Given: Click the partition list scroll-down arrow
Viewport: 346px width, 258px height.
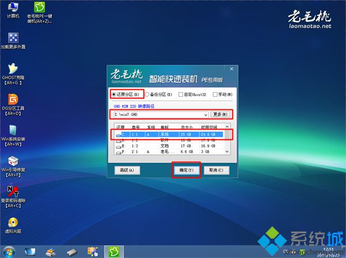Looking at the screenshot, I should pos(227,151).
